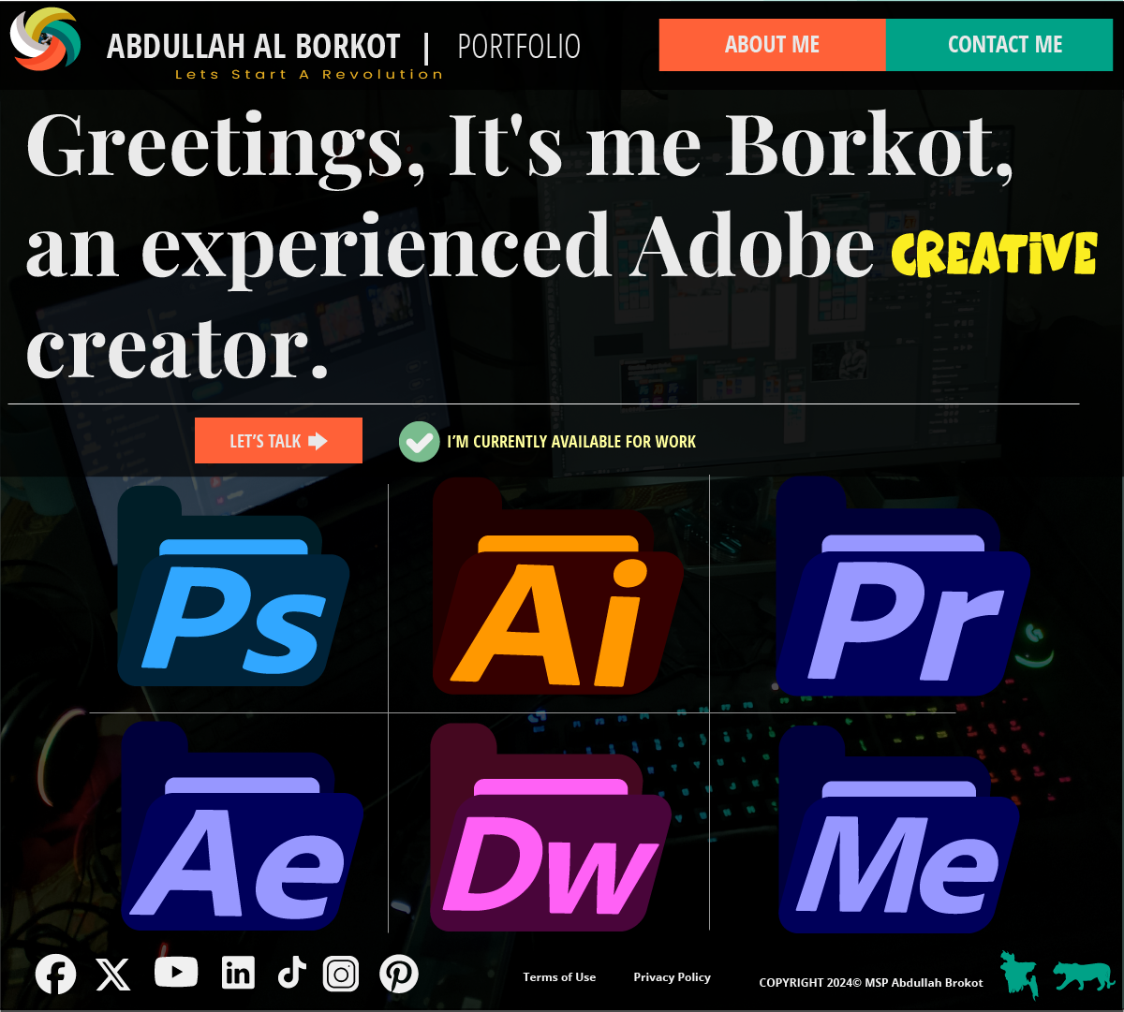This screenshot has width=1124, height=1012.
Task: Click the teal tiger icon in footer
Action: pos(1083,975)
